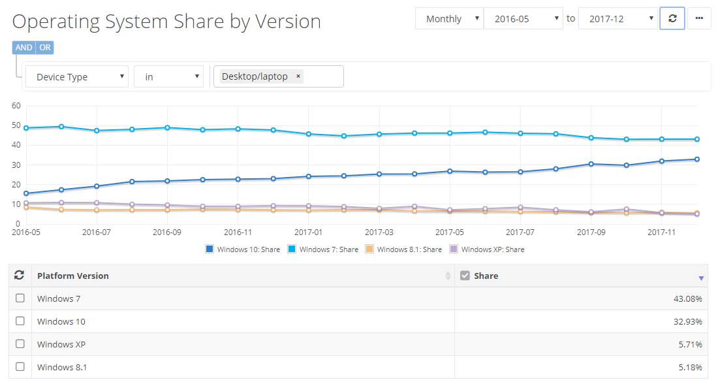Click the Windows 10 legend color swatch

[x=210, y=249]
